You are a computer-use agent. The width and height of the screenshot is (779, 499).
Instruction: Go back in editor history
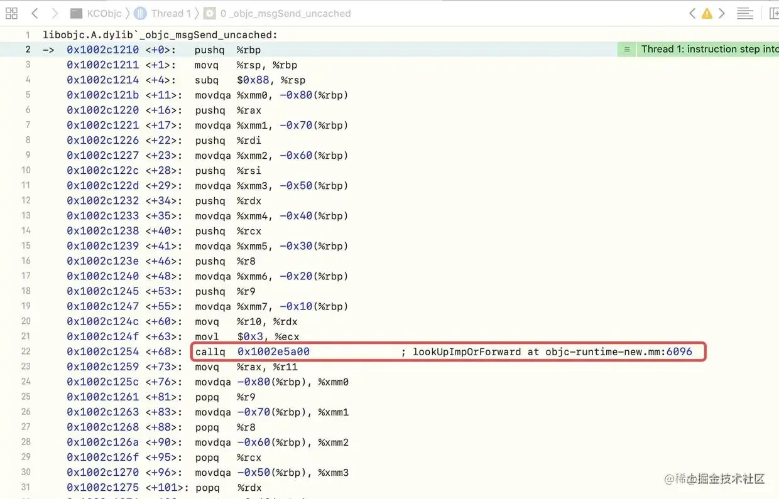tap(35, 13)
